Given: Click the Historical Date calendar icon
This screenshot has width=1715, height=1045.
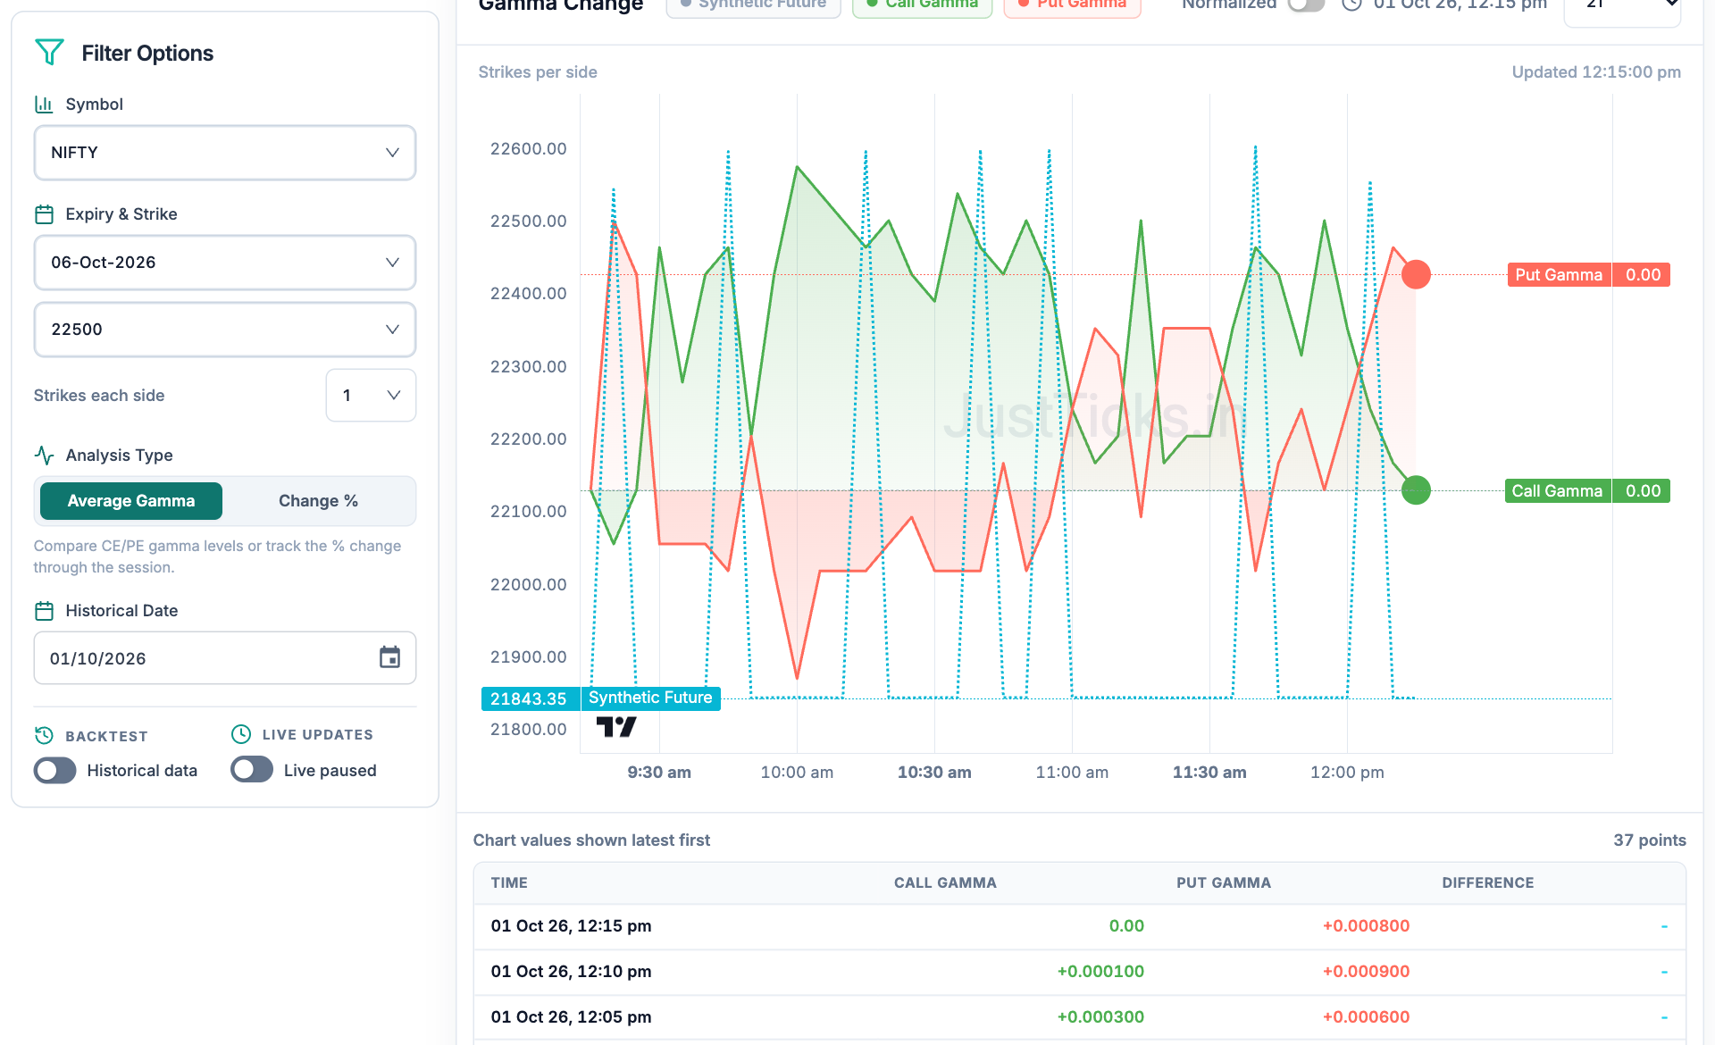Looking at the screenshot, I should [x=44, y=611].
